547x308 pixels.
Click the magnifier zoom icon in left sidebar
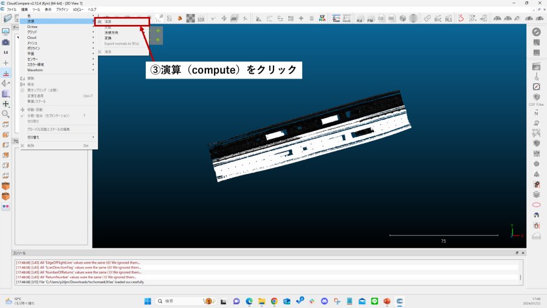click(x=5, y=114)
